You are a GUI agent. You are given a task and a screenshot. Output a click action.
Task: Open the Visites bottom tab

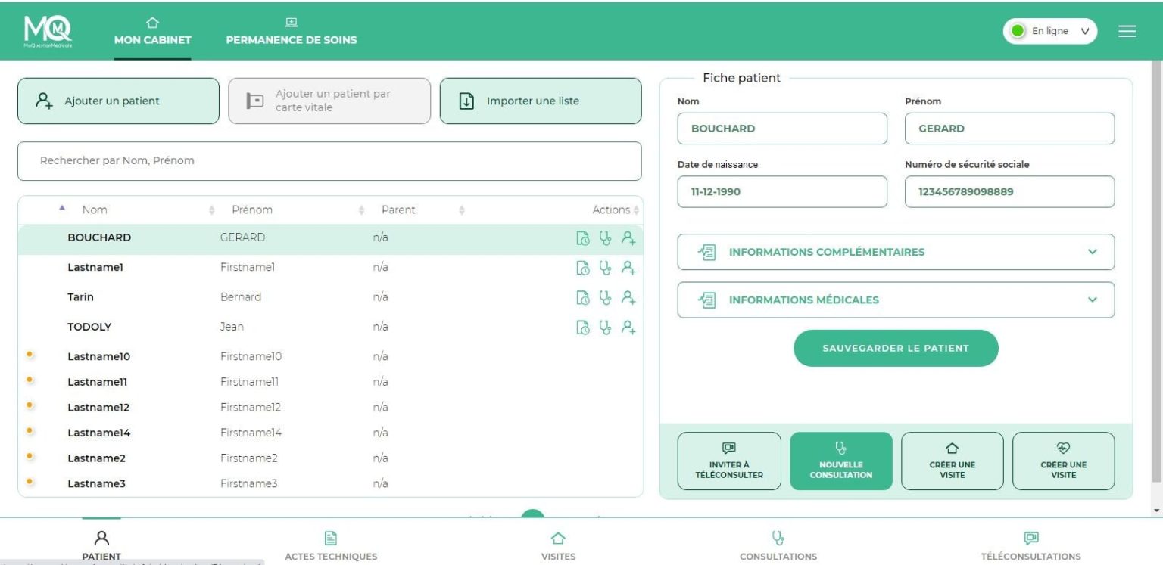pos(558,545)
